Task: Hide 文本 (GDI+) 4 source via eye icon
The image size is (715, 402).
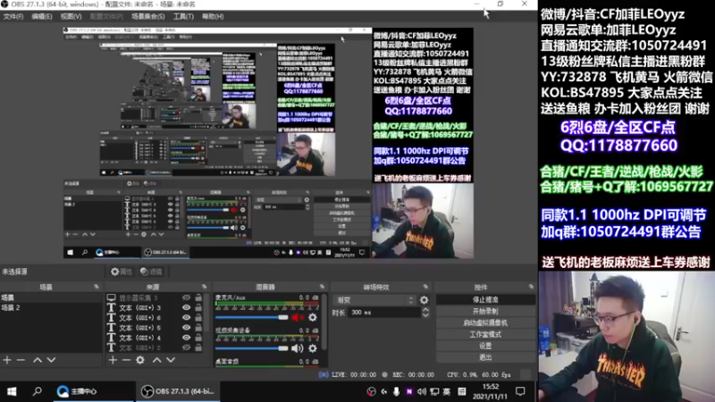Action: coord(186,338)
